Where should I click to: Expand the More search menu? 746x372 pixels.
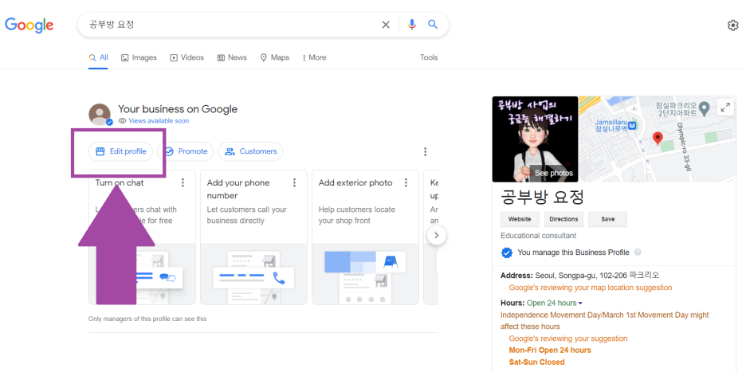click(x=314, y=57)
